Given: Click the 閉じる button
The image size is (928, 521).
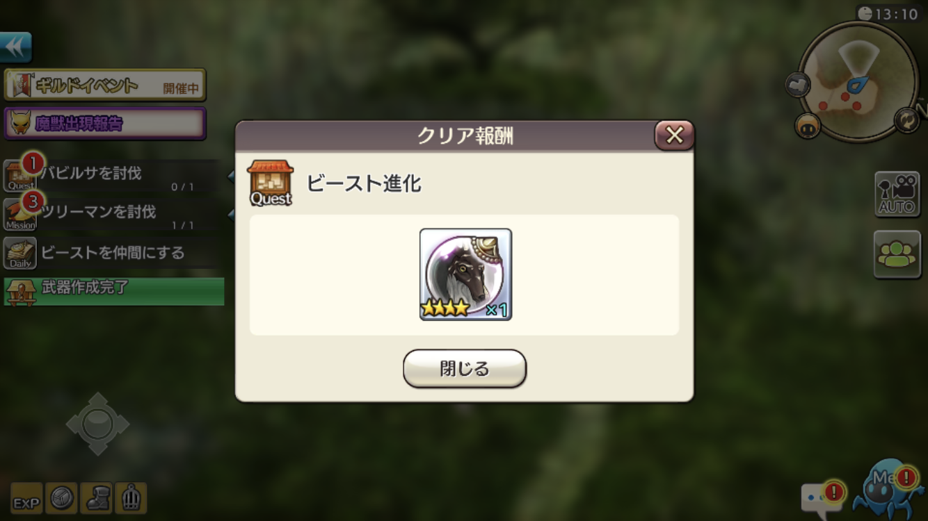Looking at the screenshot, I should [x=465, y=368].
